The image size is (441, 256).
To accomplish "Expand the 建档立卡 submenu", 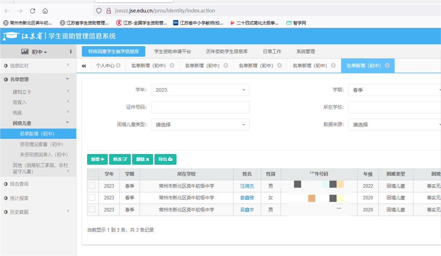I will point(38,92).
